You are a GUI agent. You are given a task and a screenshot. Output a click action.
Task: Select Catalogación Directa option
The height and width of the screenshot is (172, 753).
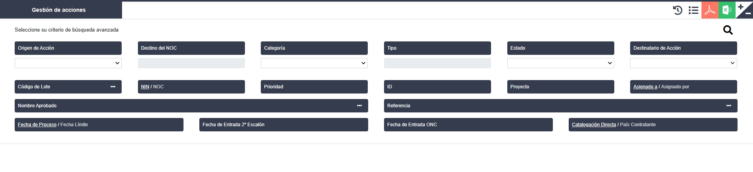click(594, 125)
